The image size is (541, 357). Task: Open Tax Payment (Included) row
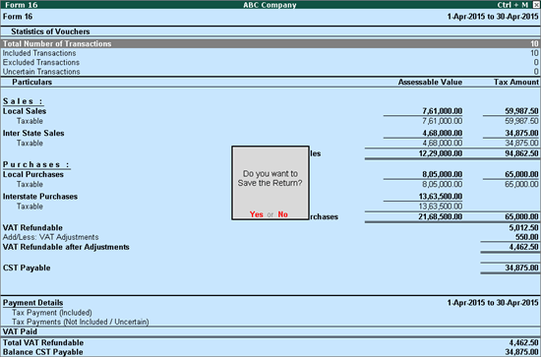(x=52, y=313)
